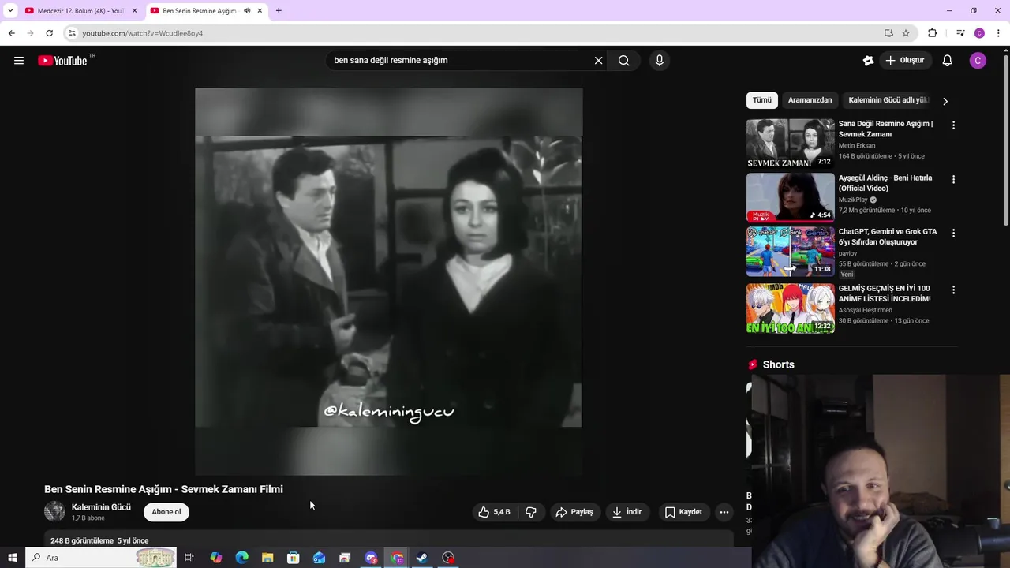This screenshot has height=568, width=1010.
Task: Open Discord from the taskbar
Action: click(x=371, y=558)
